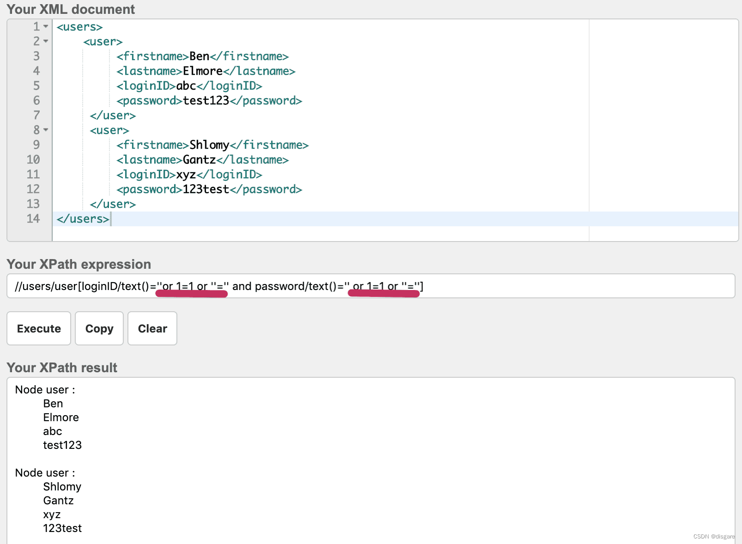The image size is (742, 544).
Task: Click the firstname Shlomy line in XML editor
Action: tap(212, 145)
